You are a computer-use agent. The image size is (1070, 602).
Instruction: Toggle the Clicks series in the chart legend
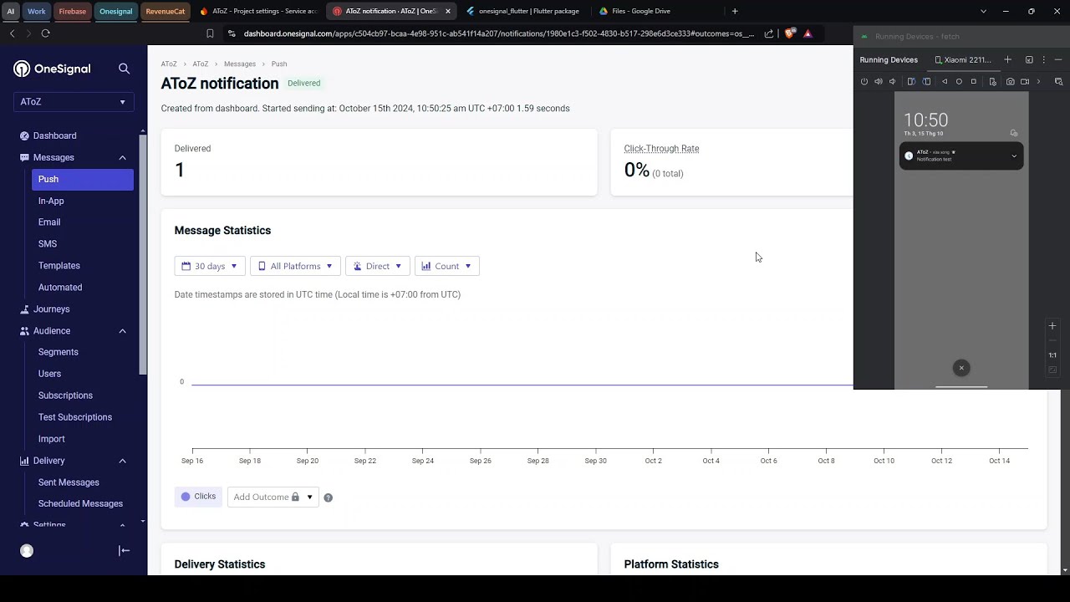click(198, 497)
